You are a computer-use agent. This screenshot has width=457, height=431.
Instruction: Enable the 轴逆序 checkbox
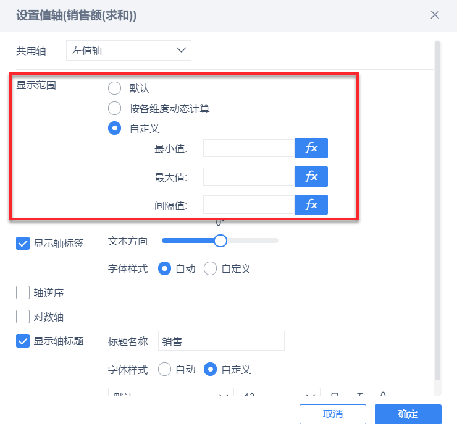pos(23,292)
